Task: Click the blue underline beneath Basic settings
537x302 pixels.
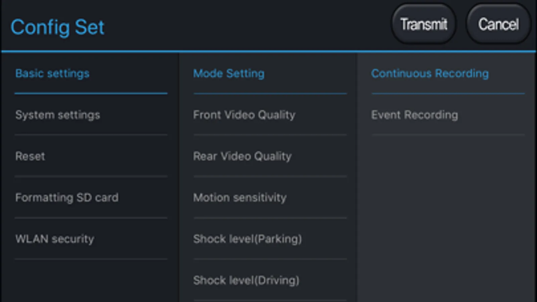Action: pos(91,93)
